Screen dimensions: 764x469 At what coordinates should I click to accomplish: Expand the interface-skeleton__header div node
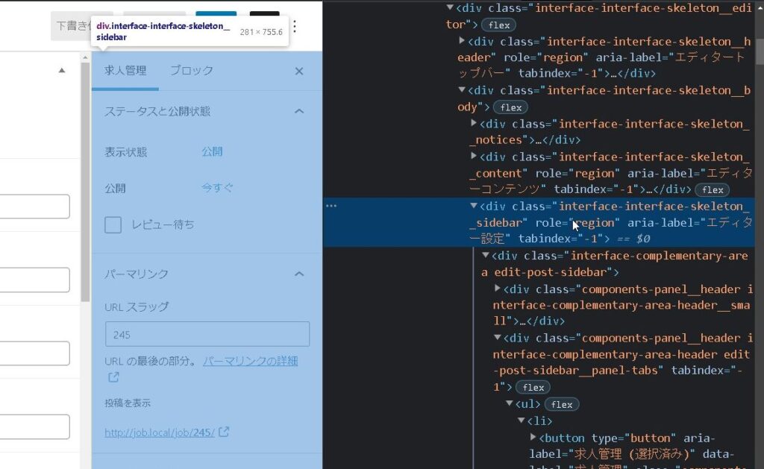point(462,41)
